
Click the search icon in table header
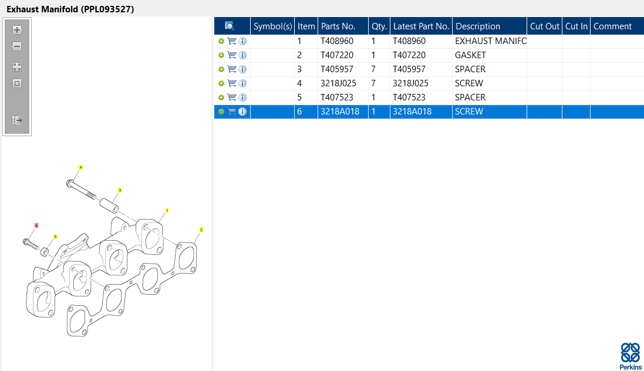tap(230, 26)
